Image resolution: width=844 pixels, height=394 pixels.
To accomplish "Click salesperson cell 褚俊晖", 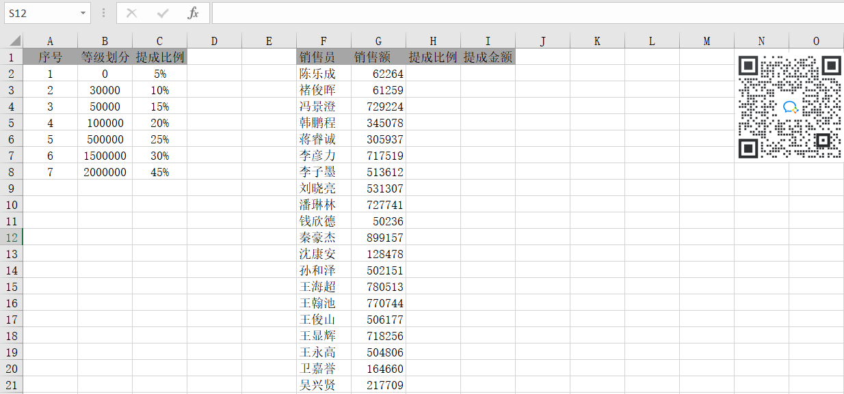I will pos(324,90).
